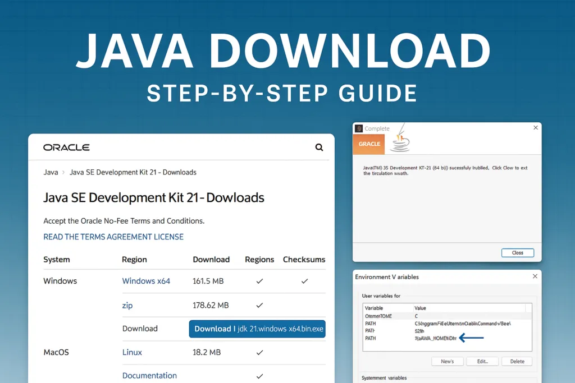575x383 pixels.
Task: Click the checkmark in the Documentation row
Action: (x=259, y=376)
